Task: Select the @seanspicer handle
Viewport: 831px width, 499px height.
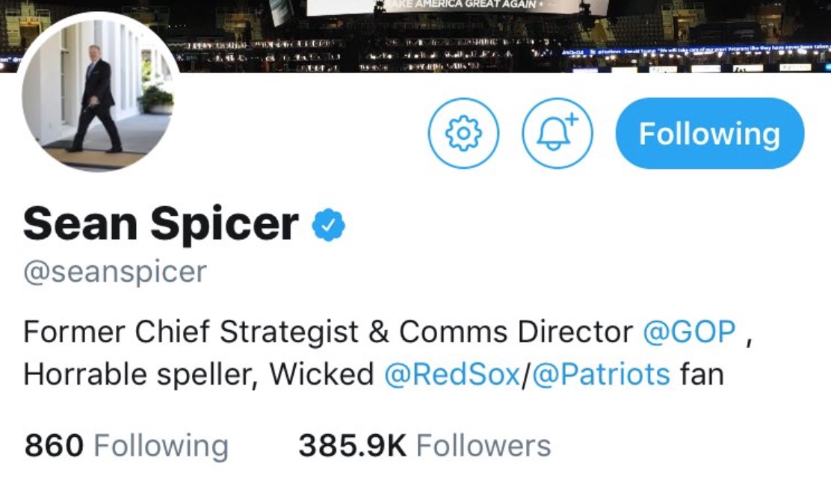Action: (115, 271)
